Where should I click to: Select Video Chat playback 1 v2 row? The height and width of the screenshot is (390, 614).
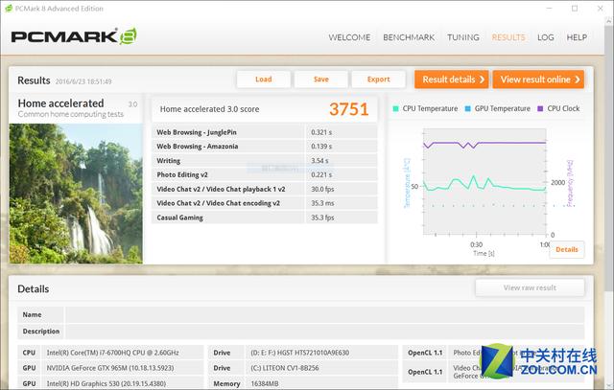[x=265, y=189]
